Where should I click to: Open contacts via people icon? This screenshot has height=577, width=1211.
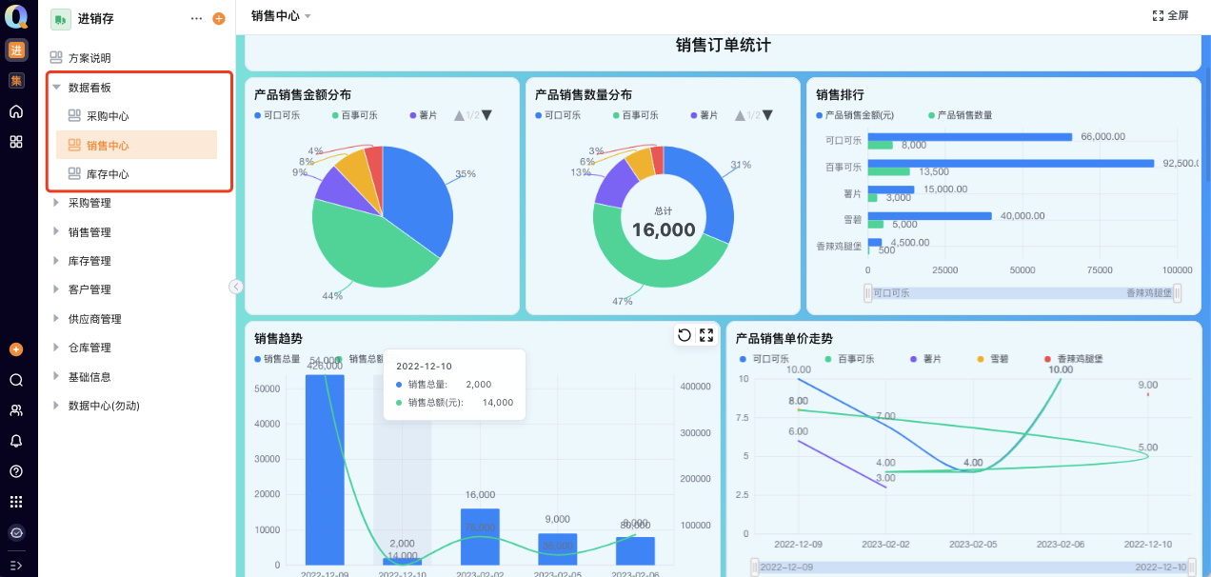tap(16, 410)
